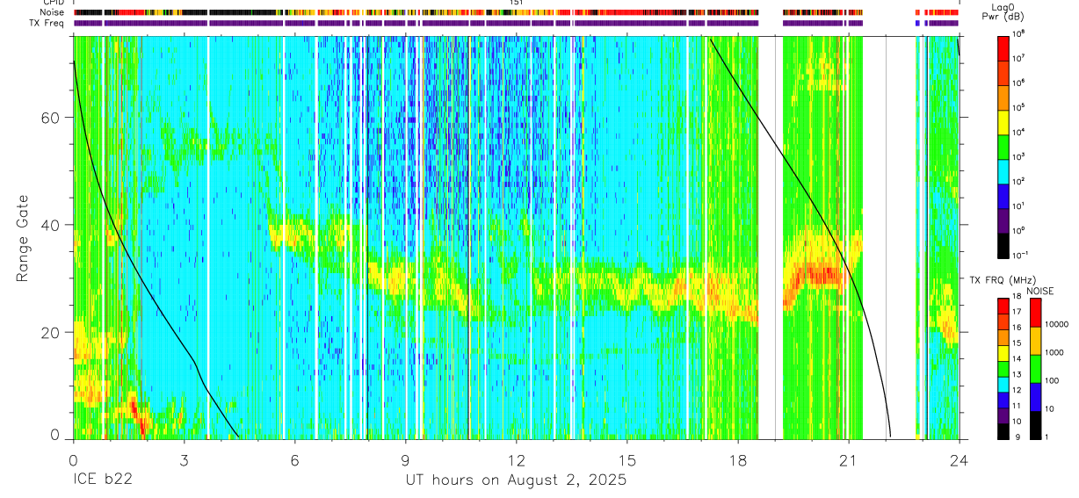This screenshot has height=498, width=1079.
Task: Click the red-orange 10^6–10^7 power colorbar segment
Action: pos(1003,72)
